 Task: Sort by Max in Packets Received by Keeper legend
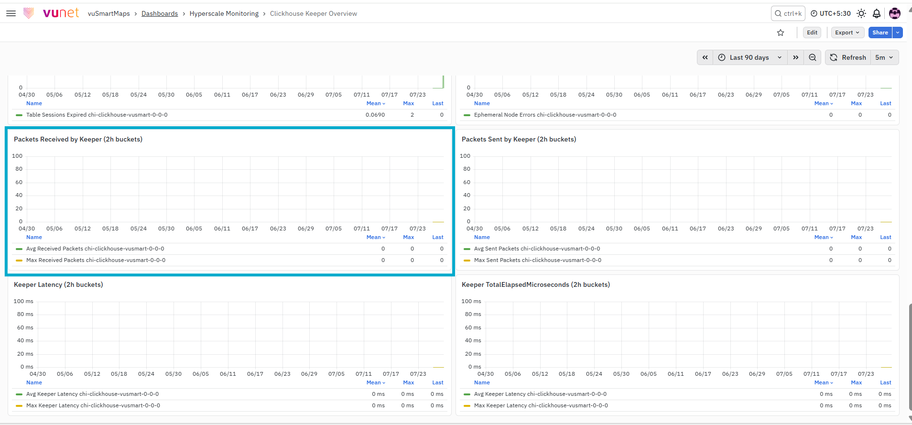[409, 237]
